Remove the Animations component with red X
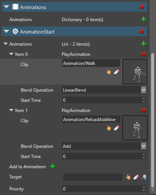This screenshot has width=156, height=195. 142,7
